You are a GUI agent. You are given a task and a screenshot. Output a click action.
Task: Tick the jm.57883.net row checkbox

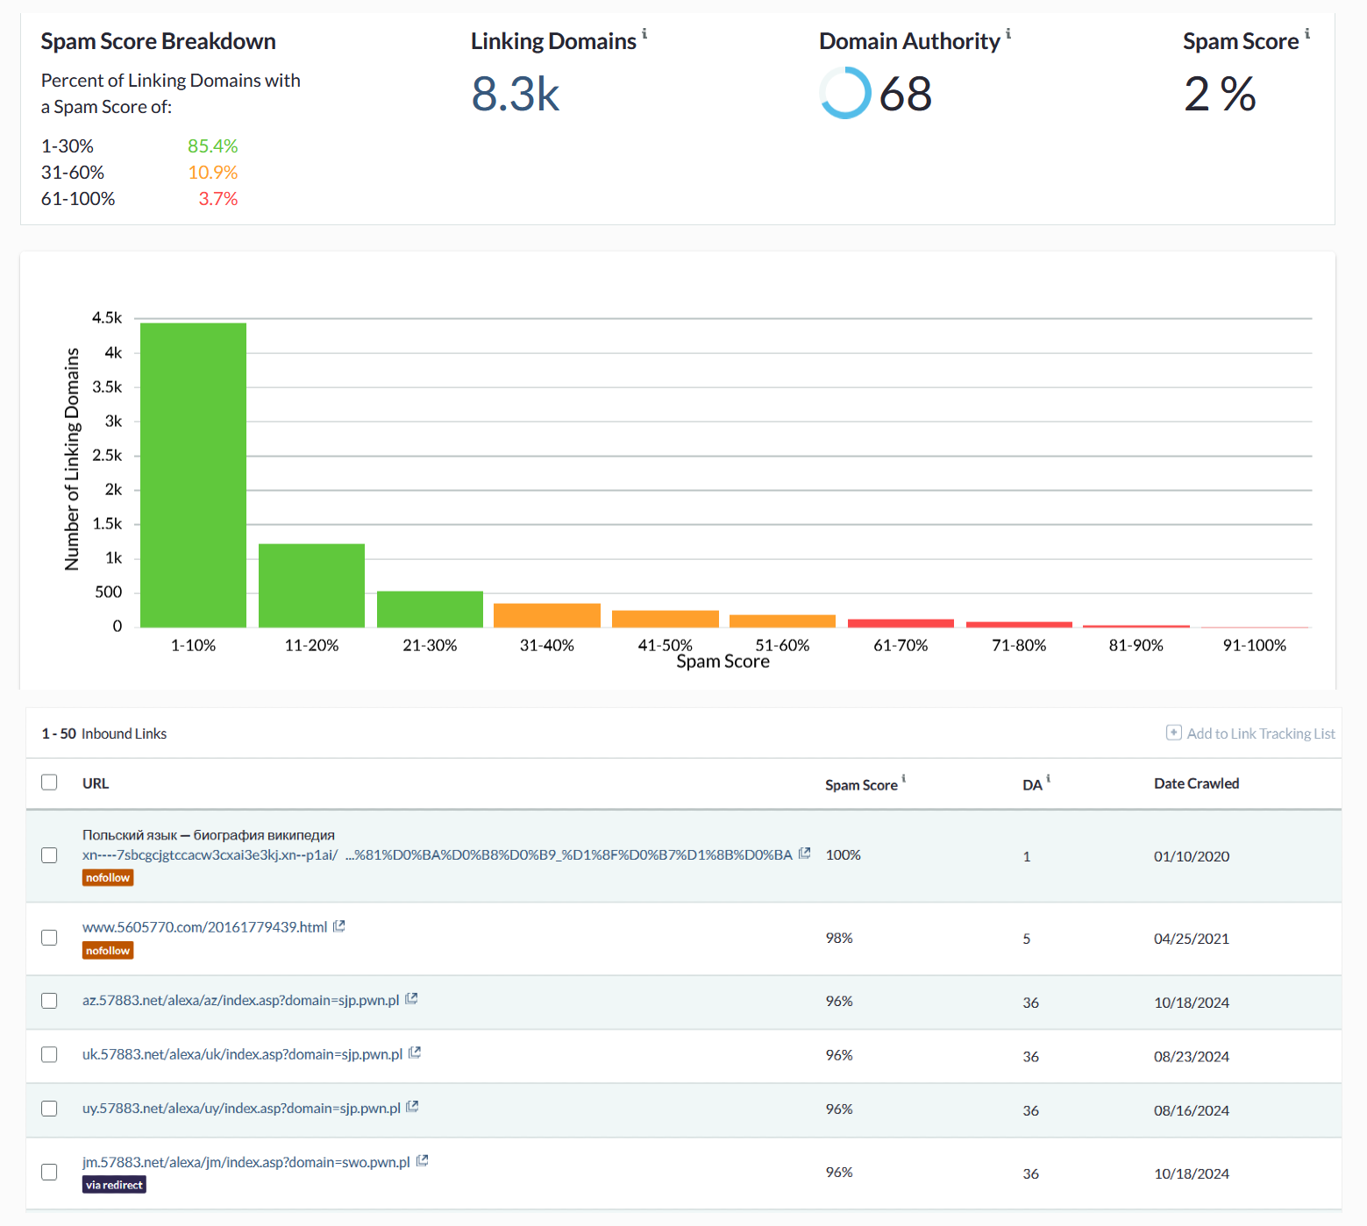49,1172
